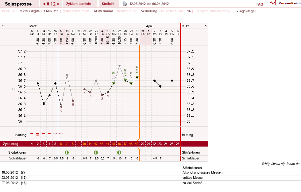Click sleep duration value 10
This screenshot has width=301, height=192.
point(120,159)
